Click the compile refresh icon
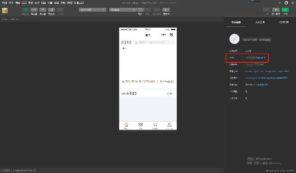The image size is (296, 173). [x=140, y=9]
